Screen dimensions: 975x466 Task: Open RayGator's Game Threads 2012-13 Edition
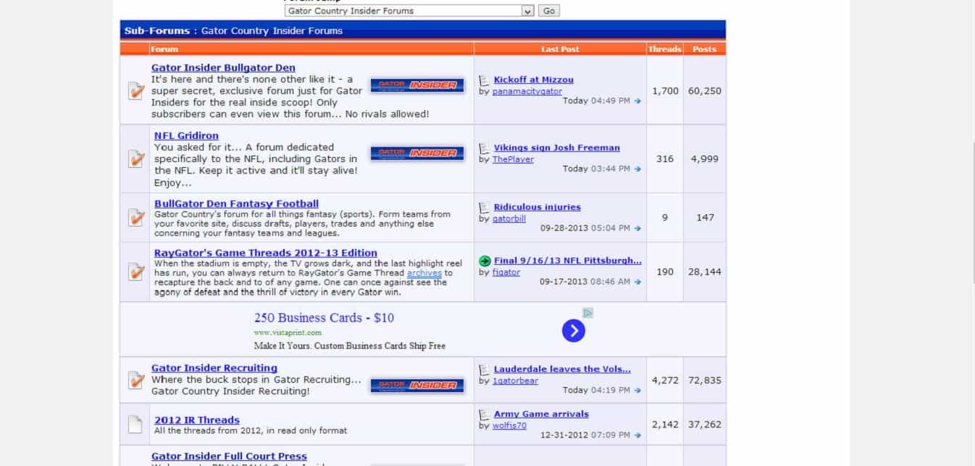pyautogui.click(x=266, y=253)
